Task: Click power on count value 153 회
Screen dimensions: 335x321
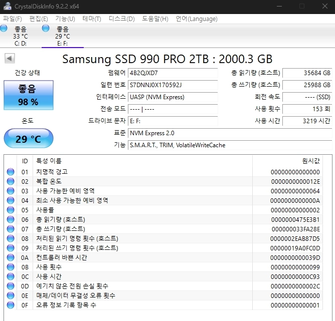Action: click(307, 109)
